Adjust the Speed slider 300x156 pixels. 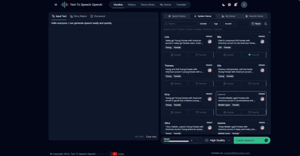click(176, 141)
